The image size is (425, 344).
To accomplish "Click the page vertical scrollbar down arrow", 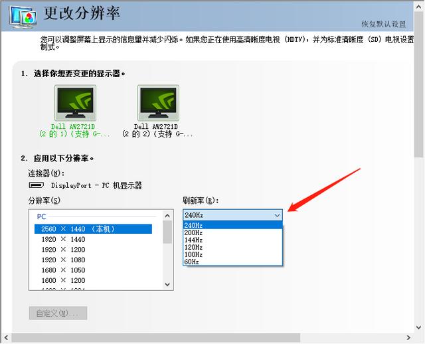I will (x=418, y=327).
